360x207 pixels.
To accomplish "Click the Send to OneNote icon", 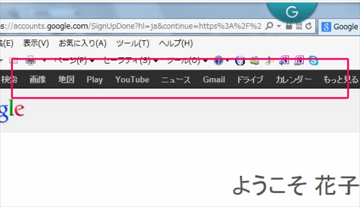I will tap(284, 61).
